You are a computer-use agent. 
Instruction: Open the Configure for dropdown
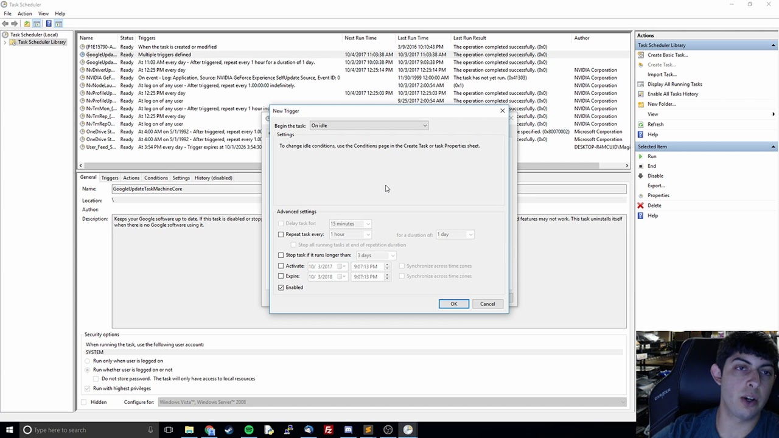tap(391, 402)
